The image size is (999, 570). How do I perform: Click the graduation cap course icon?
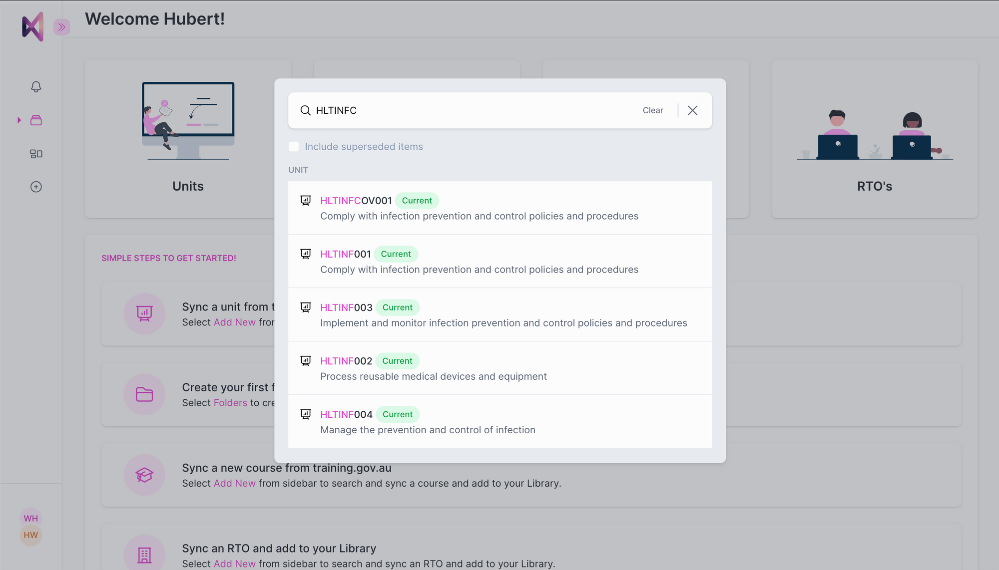coord(144,475)
